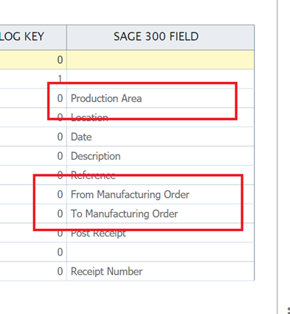Select the Production Area cell

pyautogui.click(x=160, y=98)
